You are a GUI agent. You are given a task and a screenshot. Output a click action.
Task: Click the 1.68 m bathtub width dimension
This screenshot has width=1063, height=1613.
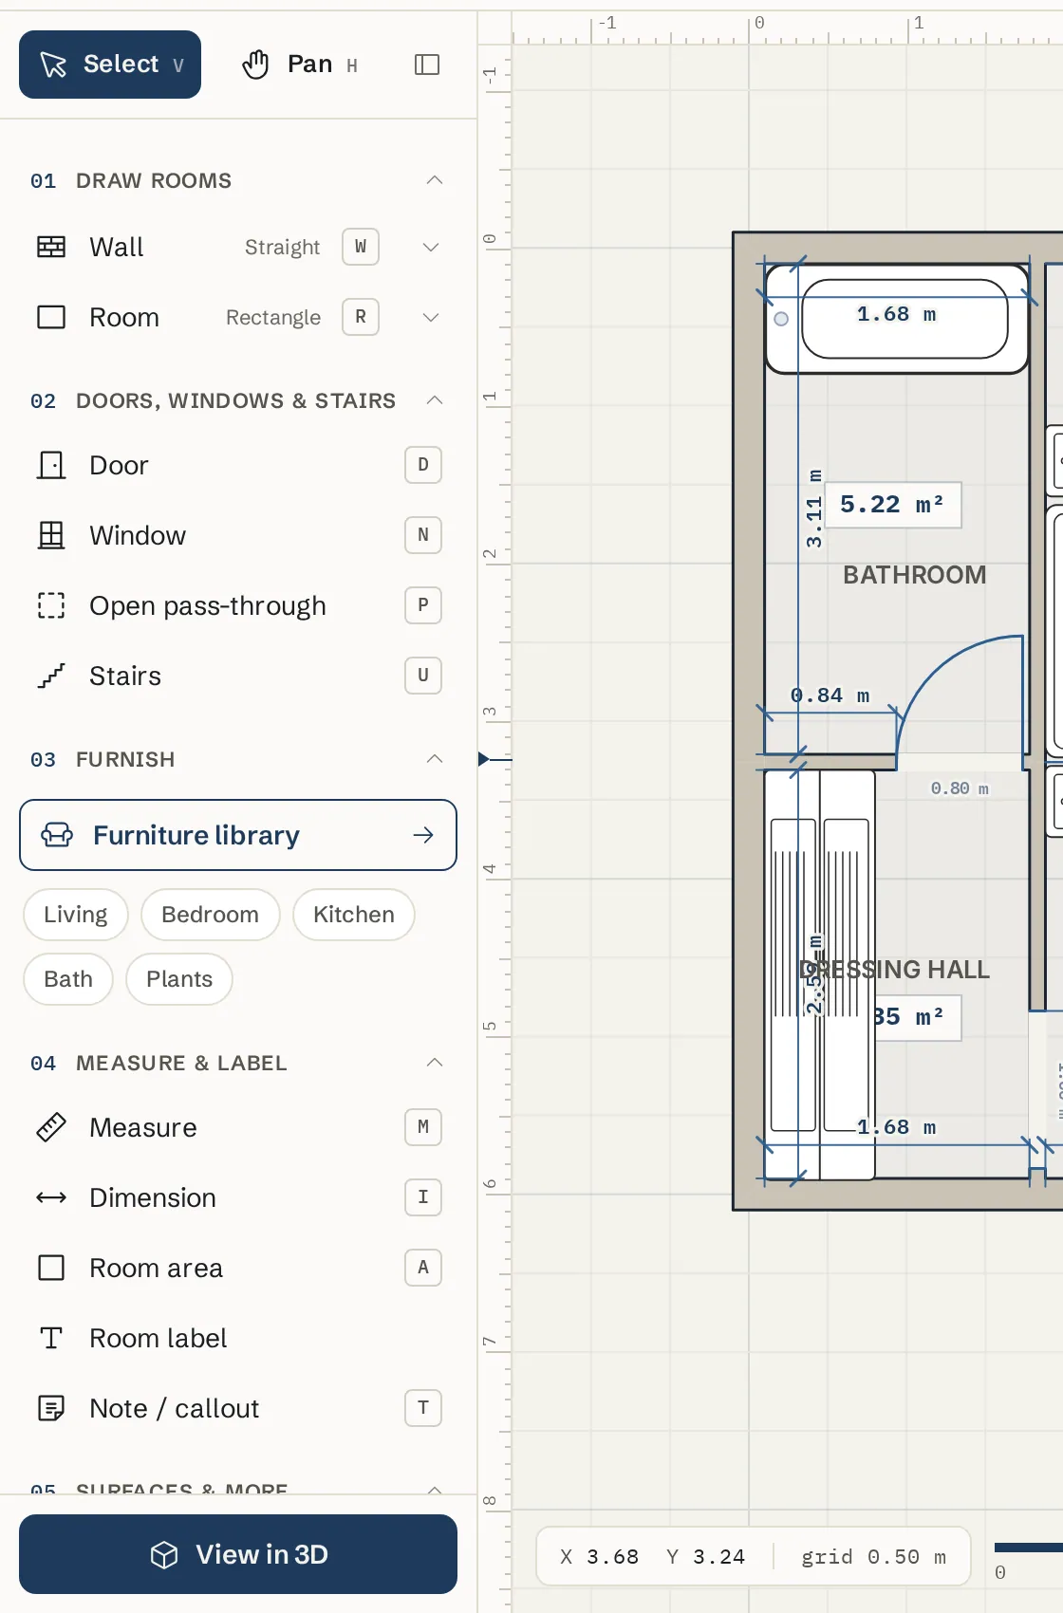(x=896, y=314)
